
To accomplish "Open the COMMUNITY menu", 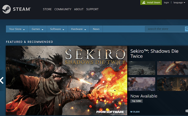I will tap(63, 9).
